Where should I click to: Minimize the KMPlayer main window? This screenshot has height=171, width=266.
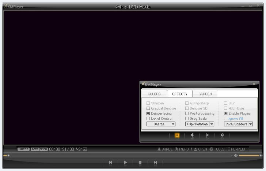click(243, 5)
